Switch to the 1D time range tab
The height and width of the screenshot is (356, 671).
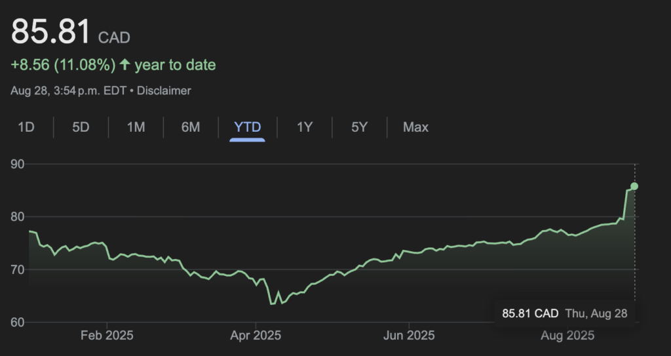[x=26, y=127]
